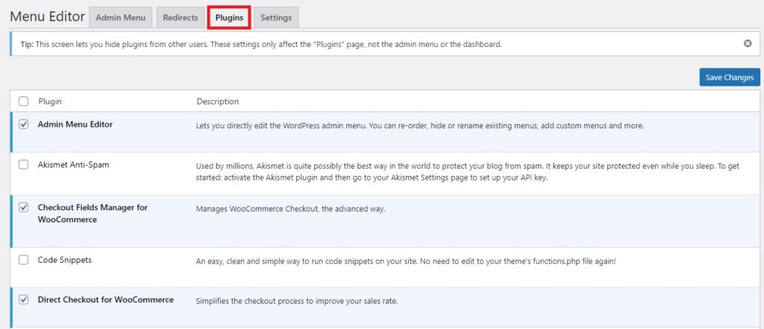Viewport: 764px width, 329px height.
Task: Click the Description column header
Action: 217,101
